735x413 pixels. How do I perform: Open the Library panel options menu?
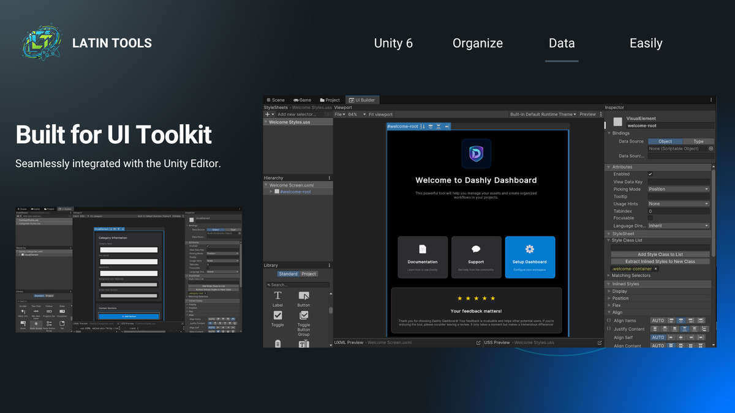tap(329, 265)
